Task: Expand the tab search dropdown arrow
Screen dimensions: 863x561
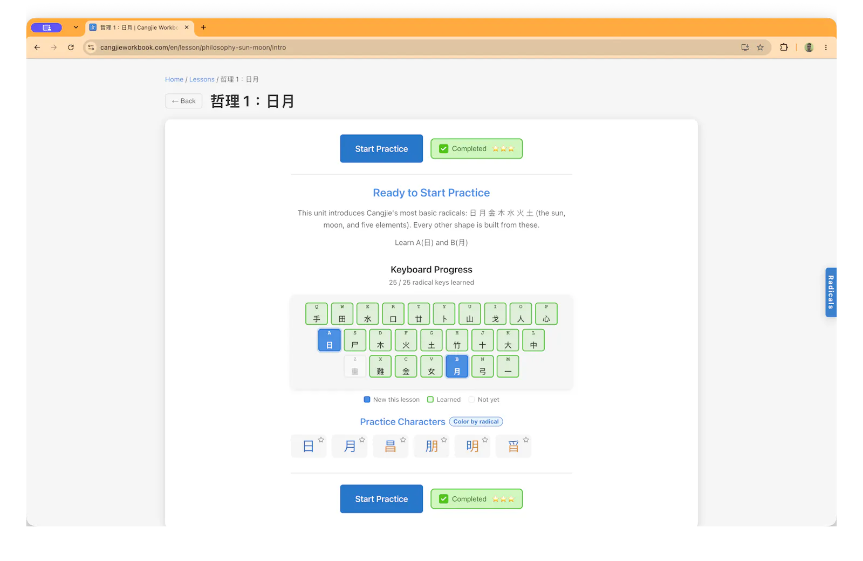Action: pos(76,28)
